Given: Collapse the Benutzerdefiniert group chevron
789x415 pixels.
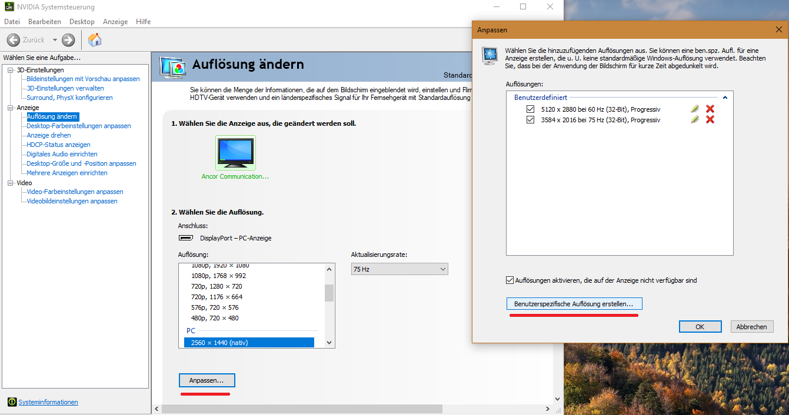Looking at the screenshot, I should pyautogui.click(x=725, y=98).
